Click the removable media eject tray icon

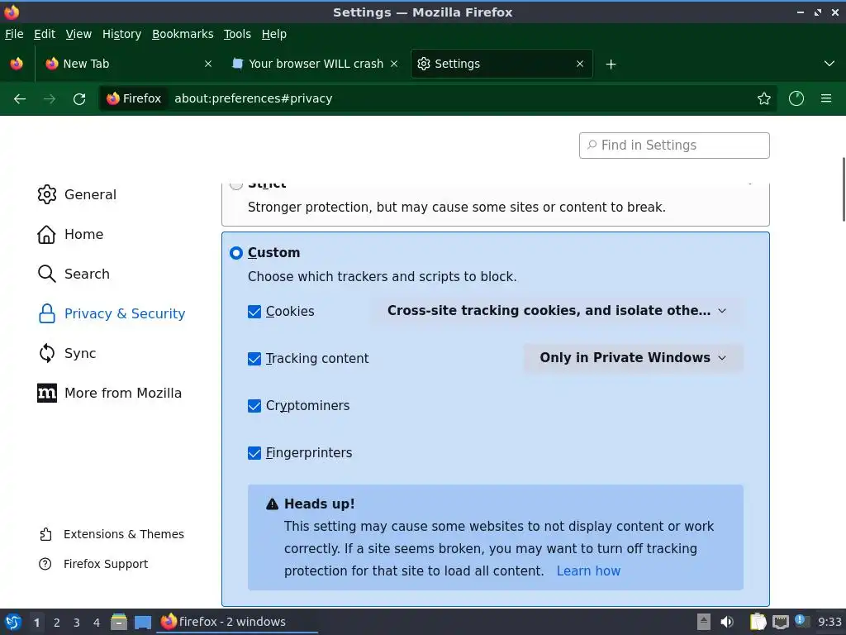point(703,622)
